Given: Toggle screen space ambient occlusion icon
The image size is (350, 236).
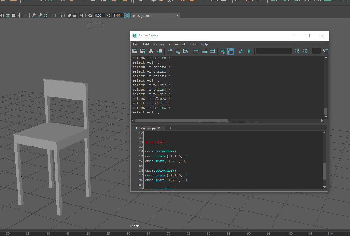Looking at the screenshot, I should pos(34,15).
